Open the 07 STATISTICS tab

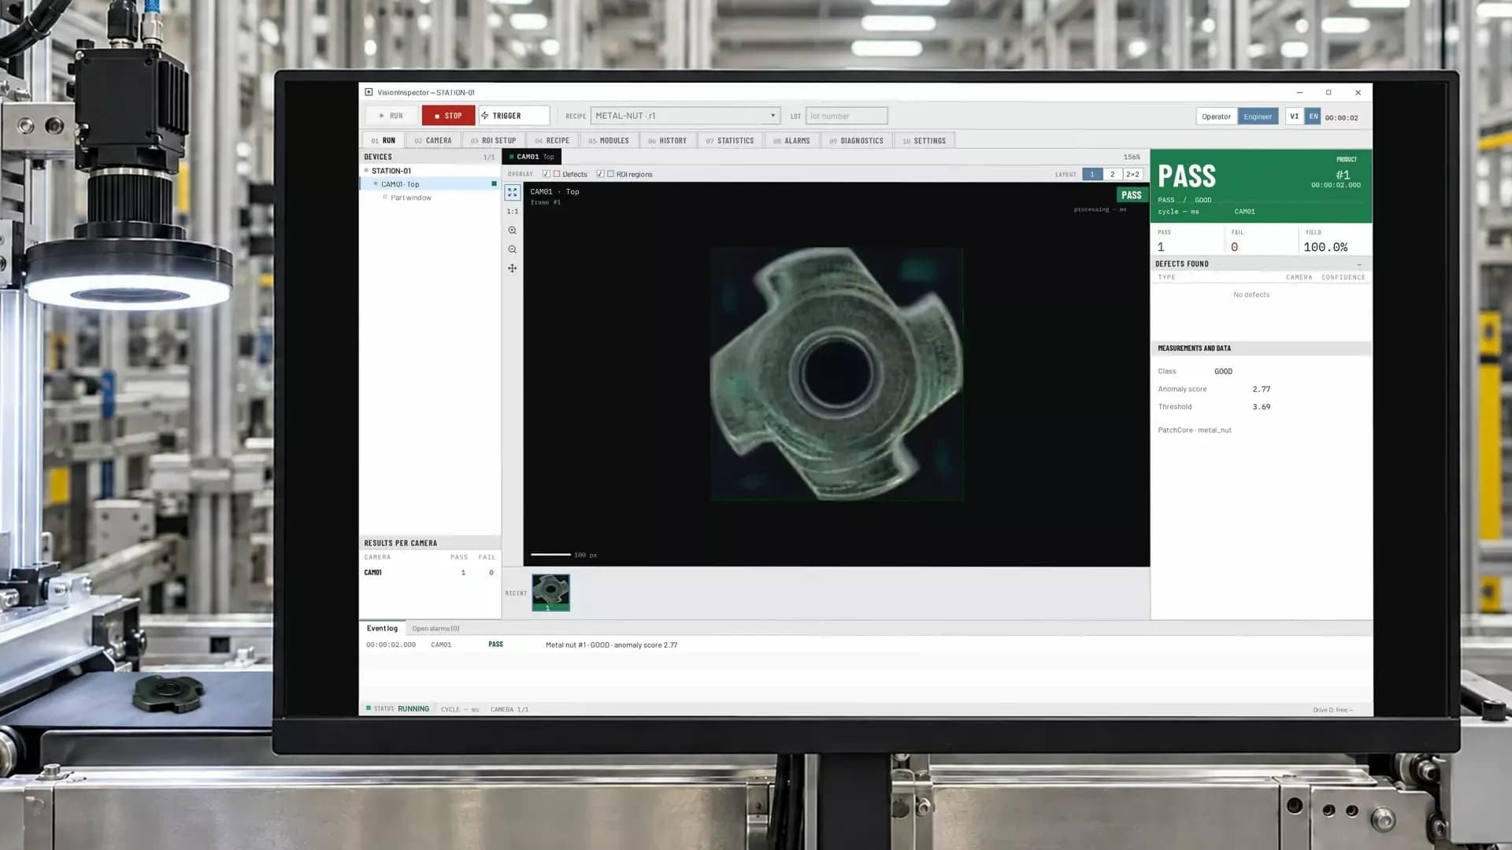[x=730, y=141]
